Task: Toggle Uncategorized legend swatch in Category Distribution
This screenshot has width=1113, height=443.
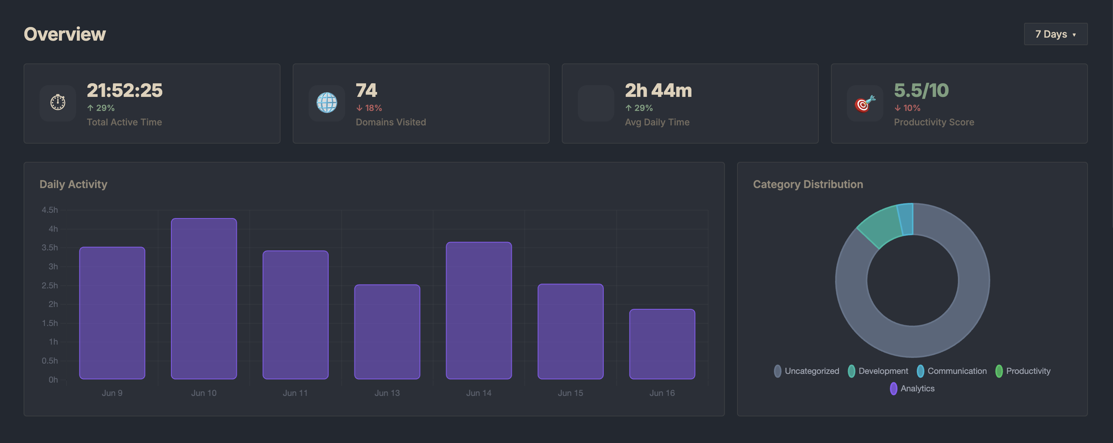Action: (777, 371)
